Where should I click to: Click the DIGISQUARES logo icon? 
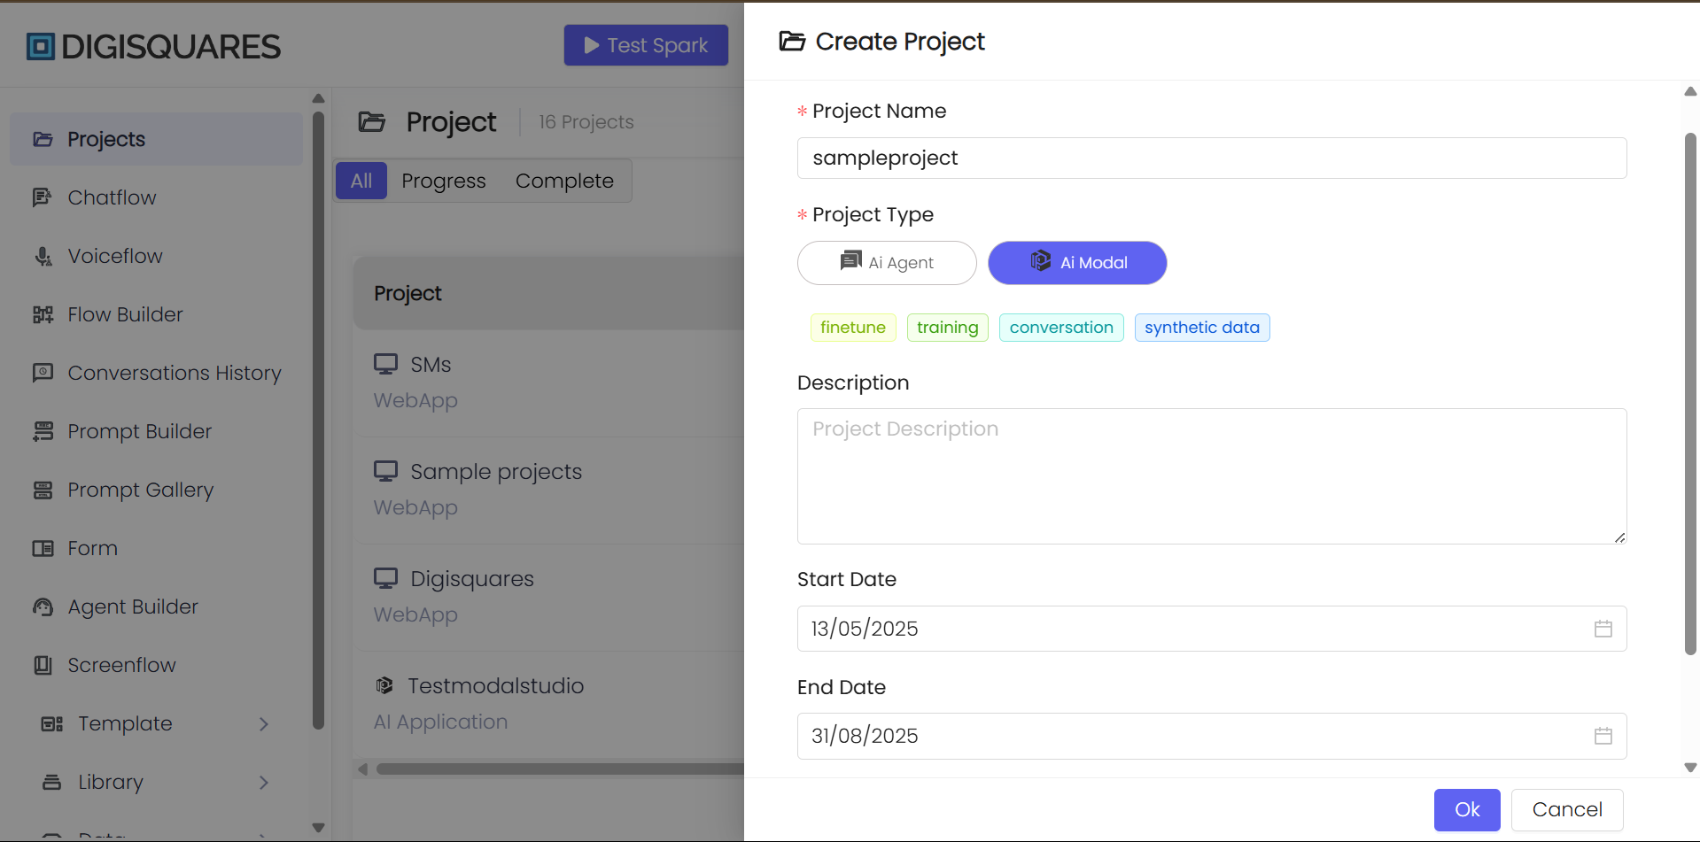point(41,46)
